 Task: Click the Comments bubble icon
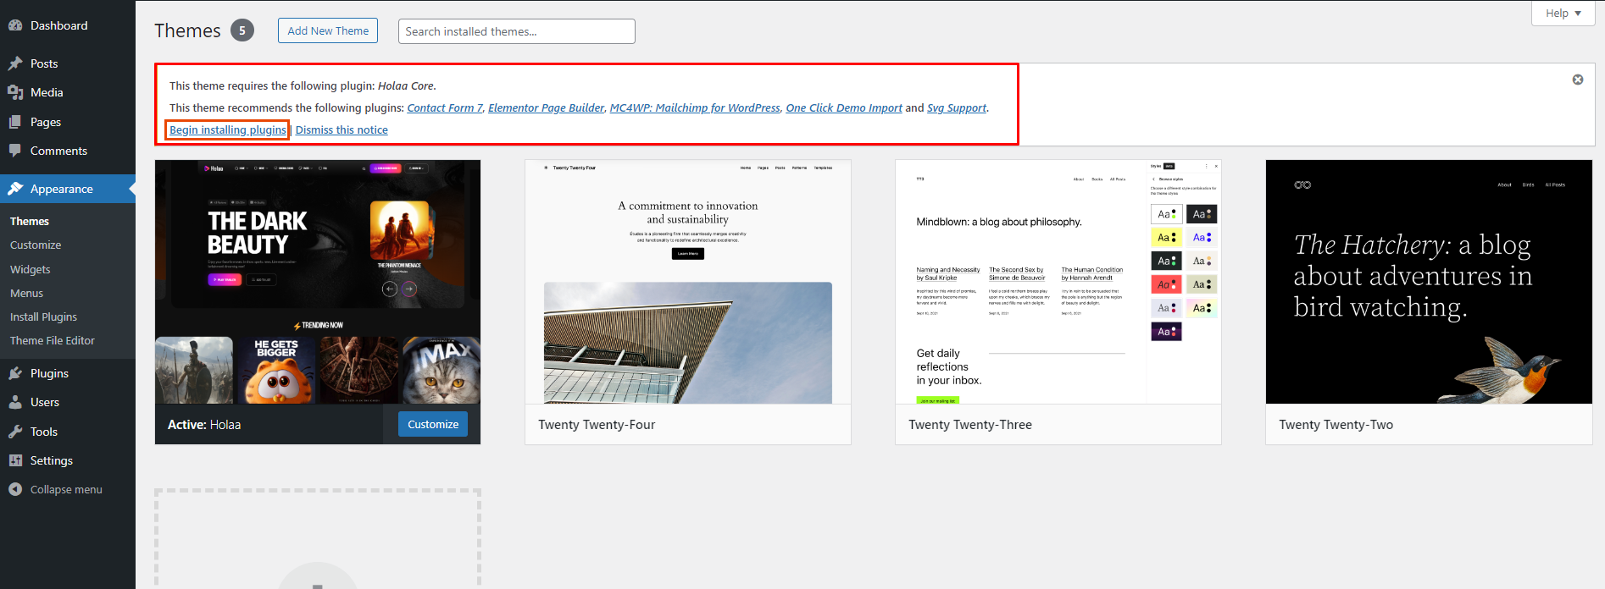coord(15,151)
